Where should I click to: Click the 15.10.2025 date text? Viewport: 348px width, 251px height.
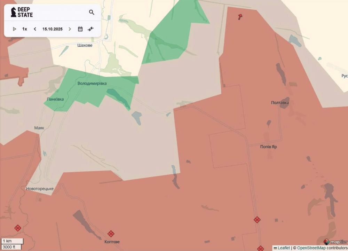point(53,29)
